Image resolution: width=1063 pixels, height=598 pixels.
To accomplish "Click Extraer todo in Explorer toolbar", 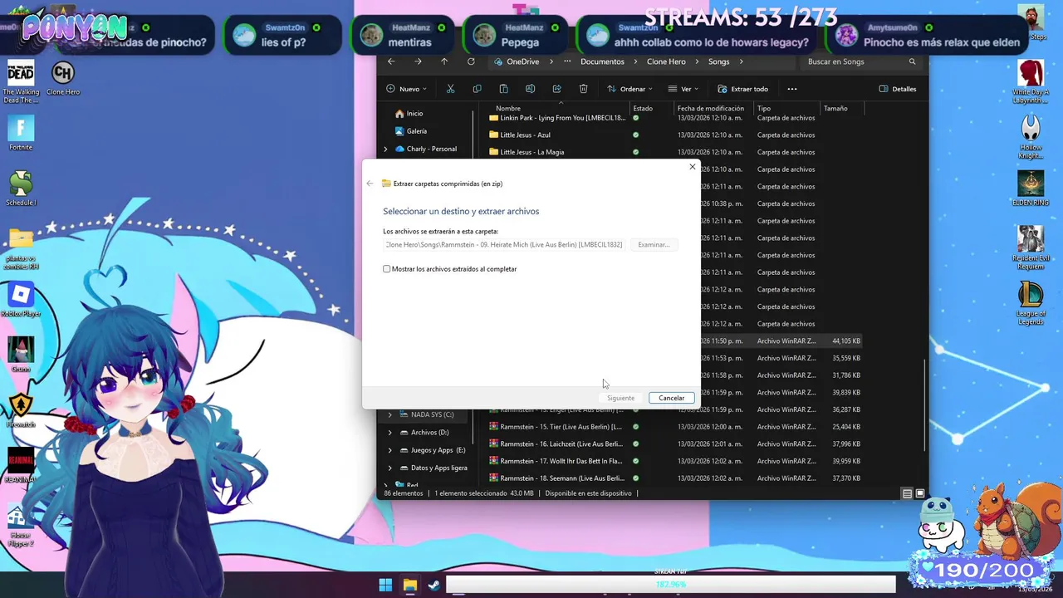I will click(x=742, y=89).
